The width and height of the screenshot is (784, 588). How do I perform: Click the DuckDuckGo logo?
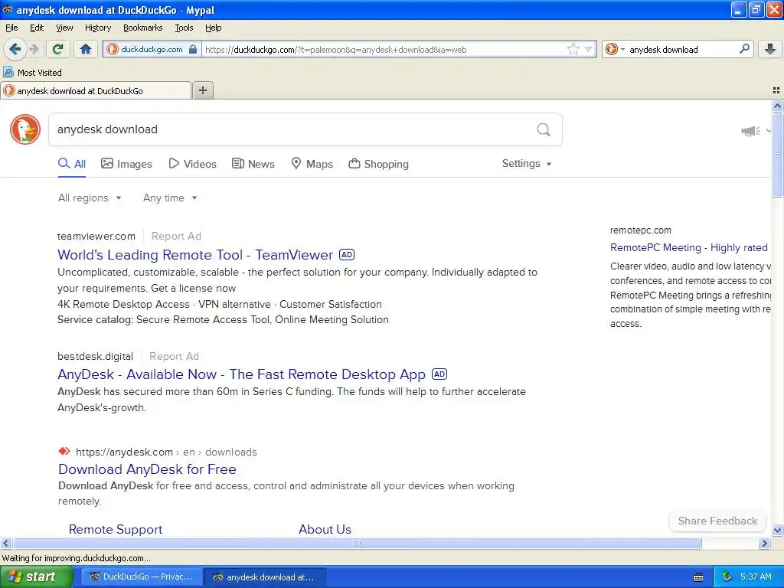(25, 129)
